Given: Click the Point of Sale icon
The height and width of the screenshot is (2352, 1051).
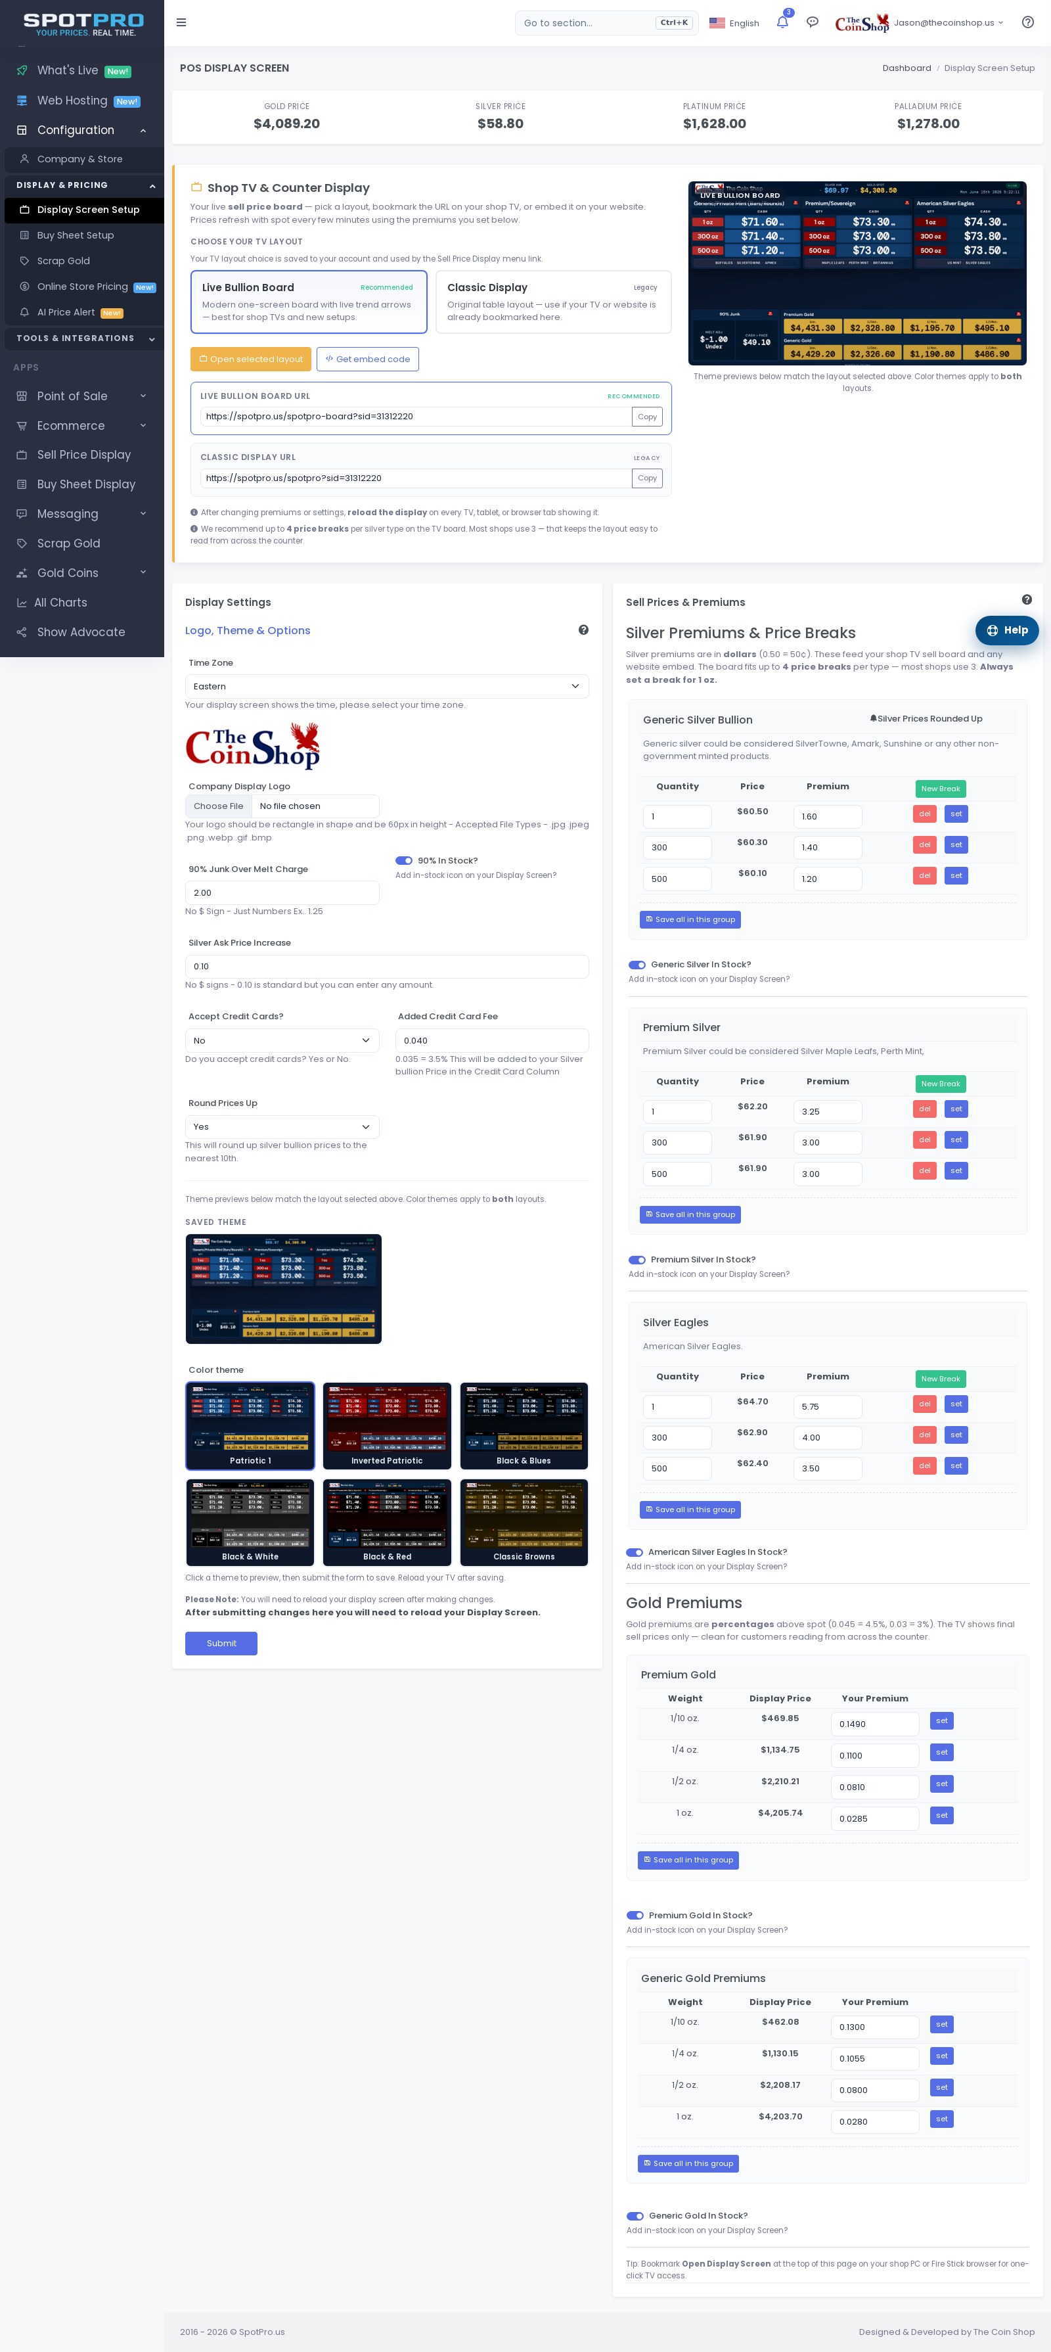Looking at the screenshot, I should tap(22, 396).
